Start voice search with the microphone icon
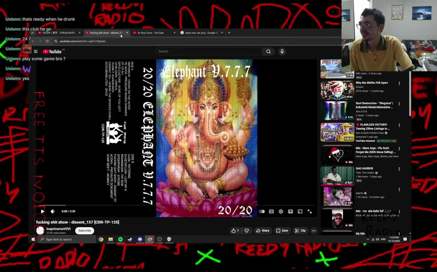 click(282, 51)
